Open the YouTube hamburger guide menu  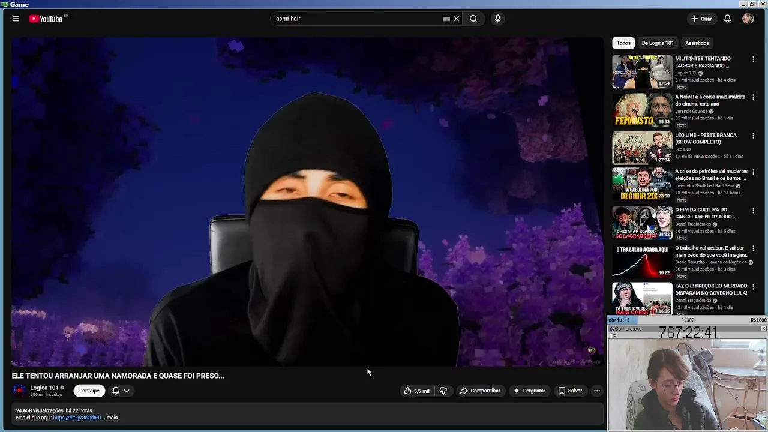point(16,19)
